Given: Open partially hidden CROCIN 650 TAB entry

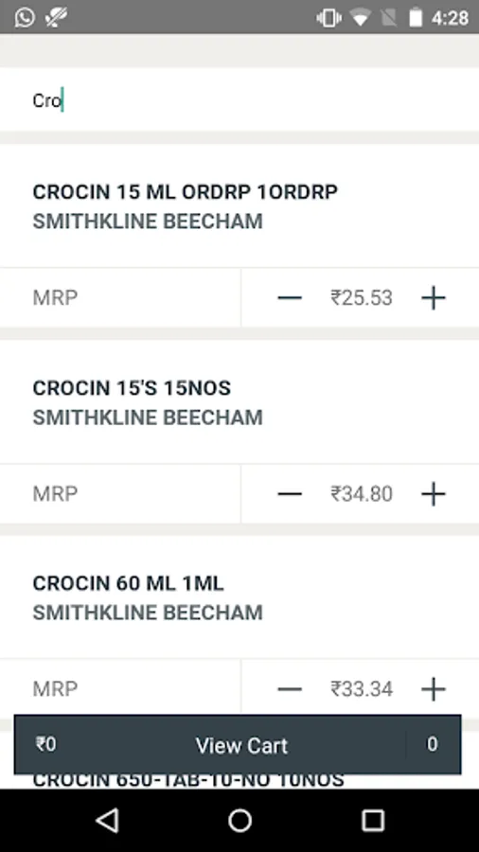Looking at the screenshot, I should pos(187,781).
